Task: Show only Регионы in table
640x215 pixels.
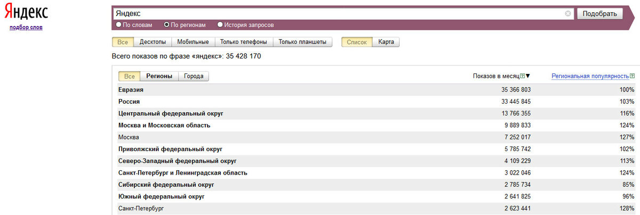Action: pyautogui.click(x=159, y=76)
